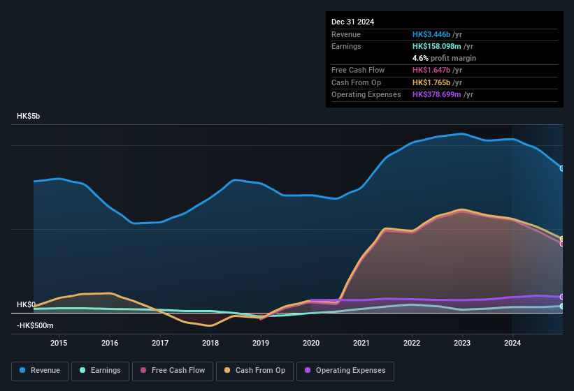This screenshot has height=391, width=574.
Task: Click the Operating Expenses tooltip label
Action: tap(366, 94)
